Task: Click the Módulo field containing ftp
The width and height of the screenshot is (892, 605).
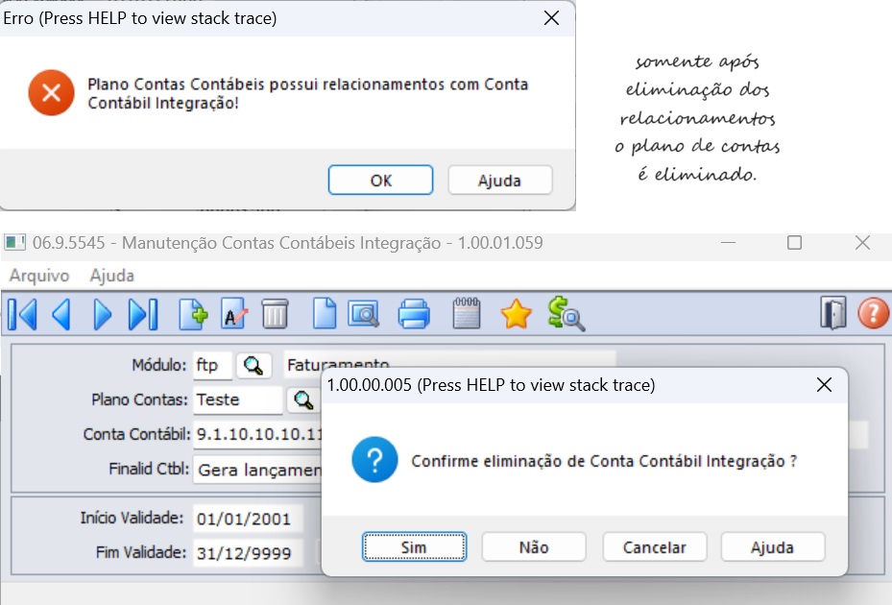Action: pos(213,365)
